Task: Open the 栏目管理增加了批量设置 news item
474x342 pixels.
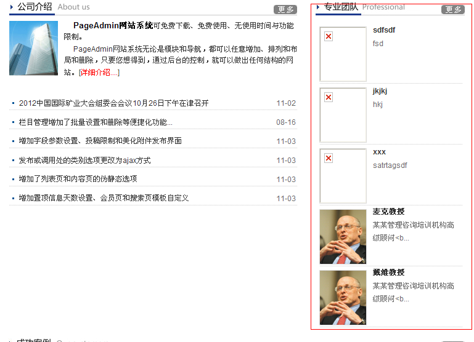Action: tap(96, 122)
